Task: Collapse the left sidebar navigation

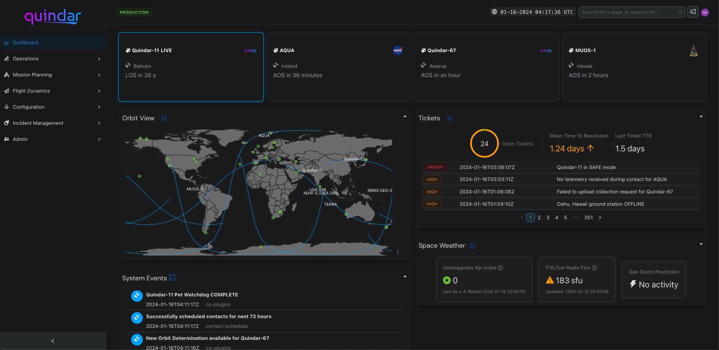Action: coord(52,341)
